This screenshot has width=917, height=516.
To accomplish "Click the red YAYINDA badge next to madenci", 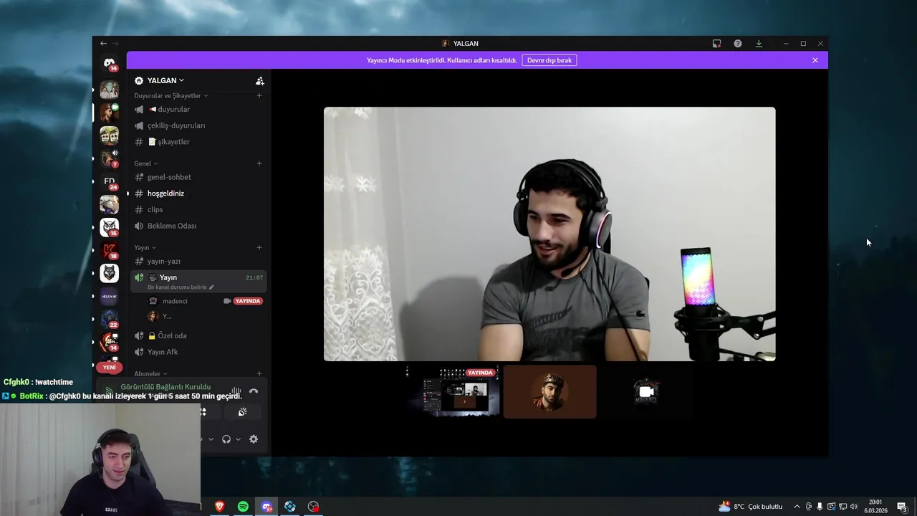I will coord(248,301).
